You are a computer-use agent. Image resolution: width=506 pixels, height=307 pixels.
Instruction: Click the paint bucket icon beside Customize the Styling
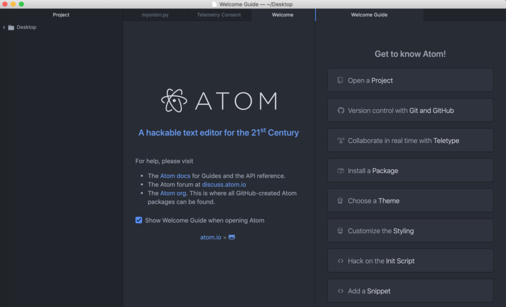340,230
